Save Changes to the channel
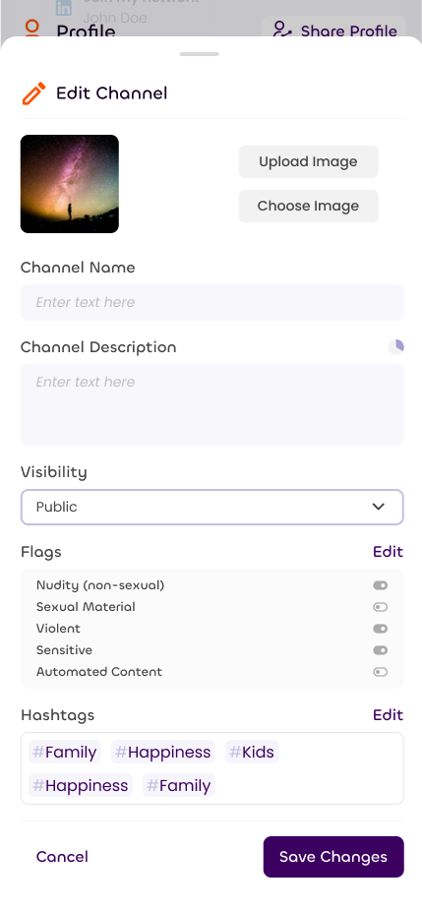 coord(333,856)
